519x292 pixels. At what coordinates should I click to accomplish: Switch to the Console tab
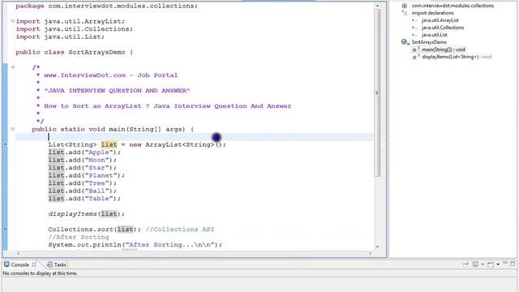[19, 264]
